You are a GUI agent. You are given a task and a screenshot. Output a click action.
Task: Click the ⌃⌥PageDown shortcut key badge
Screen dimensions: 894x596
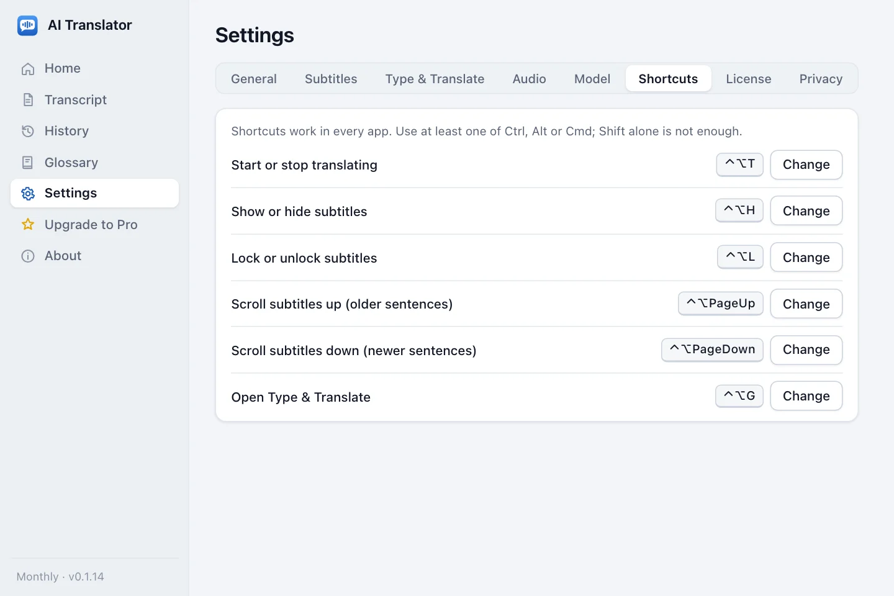(712, 350)
